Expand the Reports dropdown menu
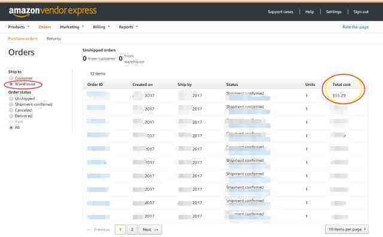 tap(129, 27)
